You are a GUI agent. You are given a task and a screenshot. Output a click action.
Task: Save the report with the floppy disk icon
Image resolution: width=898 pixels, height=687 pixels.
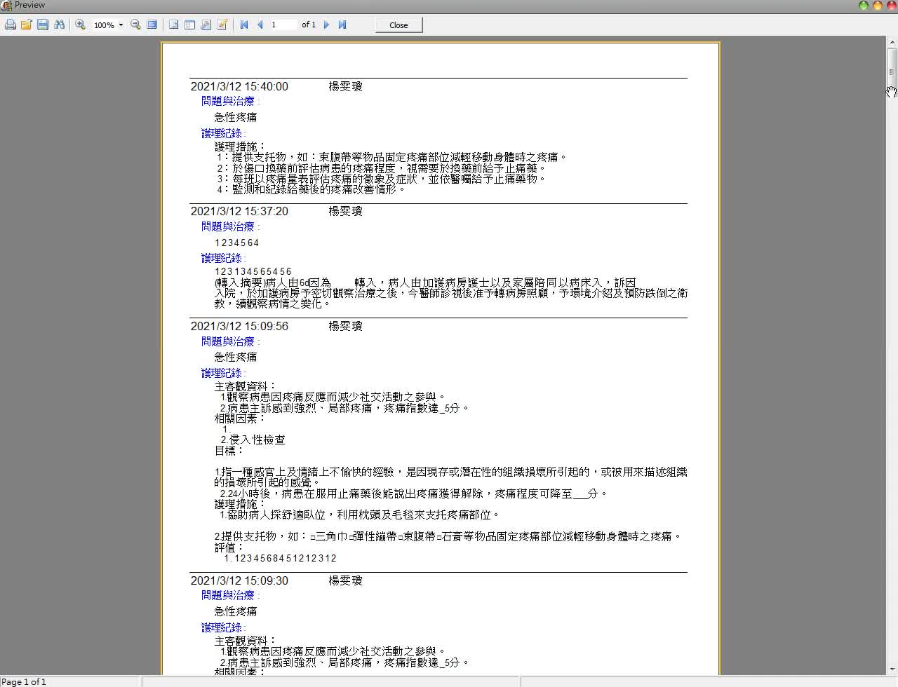point(43,25)
